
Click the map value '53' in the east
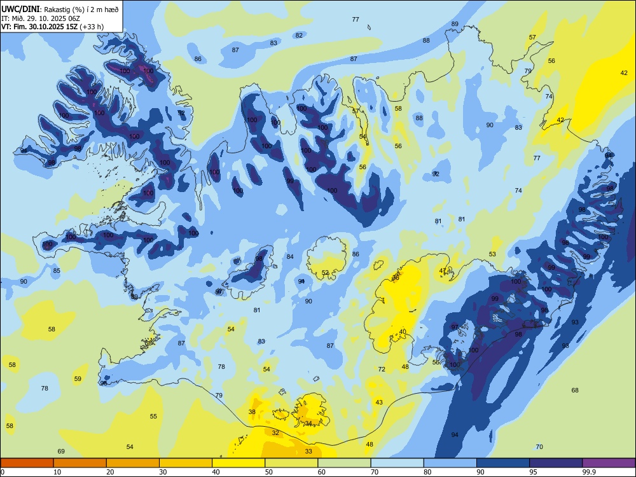[492, 254]
